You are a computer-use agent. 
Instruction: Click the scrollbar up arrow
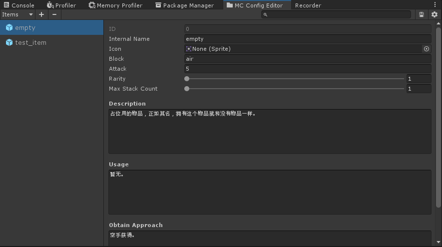(438, 23)
